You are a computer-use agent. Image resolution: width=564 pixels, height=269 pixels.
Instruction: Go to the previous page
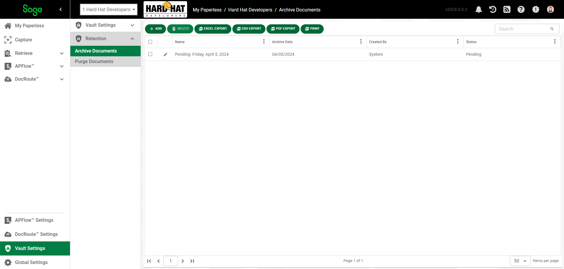pos(159,261)
